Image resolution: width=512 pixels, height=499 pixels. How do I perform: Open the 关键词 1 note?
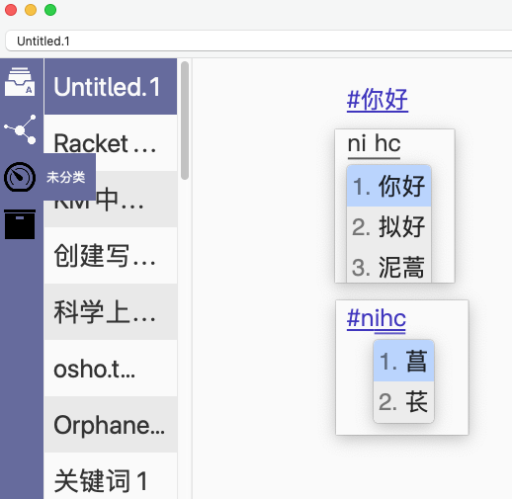click(111, 476)
